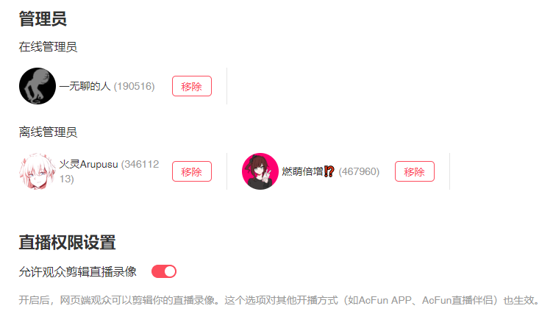Click the user ID (190516)
The image size is (553, 314).
(135, 86)
